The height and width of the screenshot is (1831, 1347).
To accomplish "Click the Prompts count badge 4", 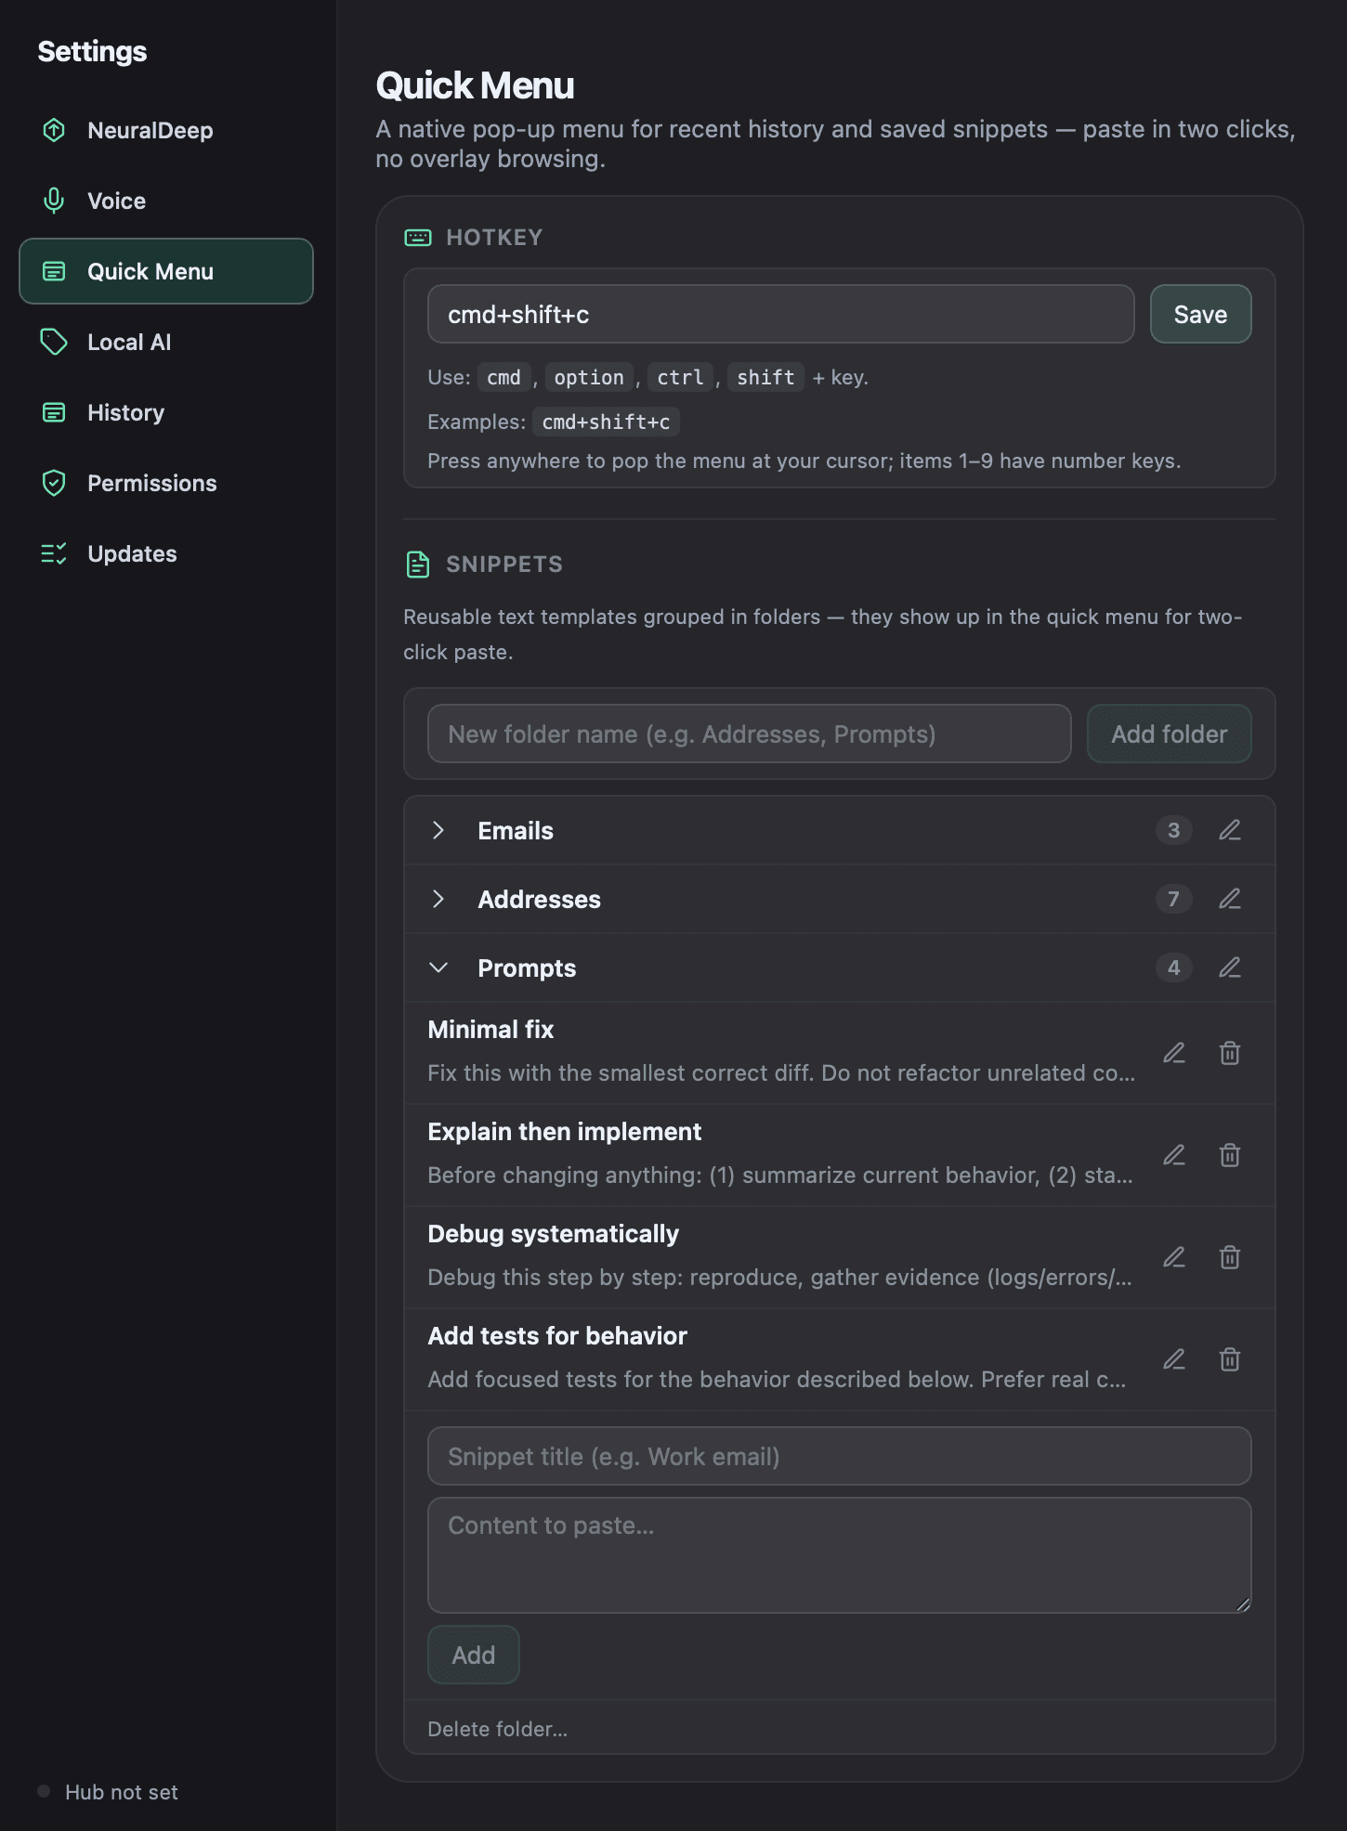I will pos(1173,967).
